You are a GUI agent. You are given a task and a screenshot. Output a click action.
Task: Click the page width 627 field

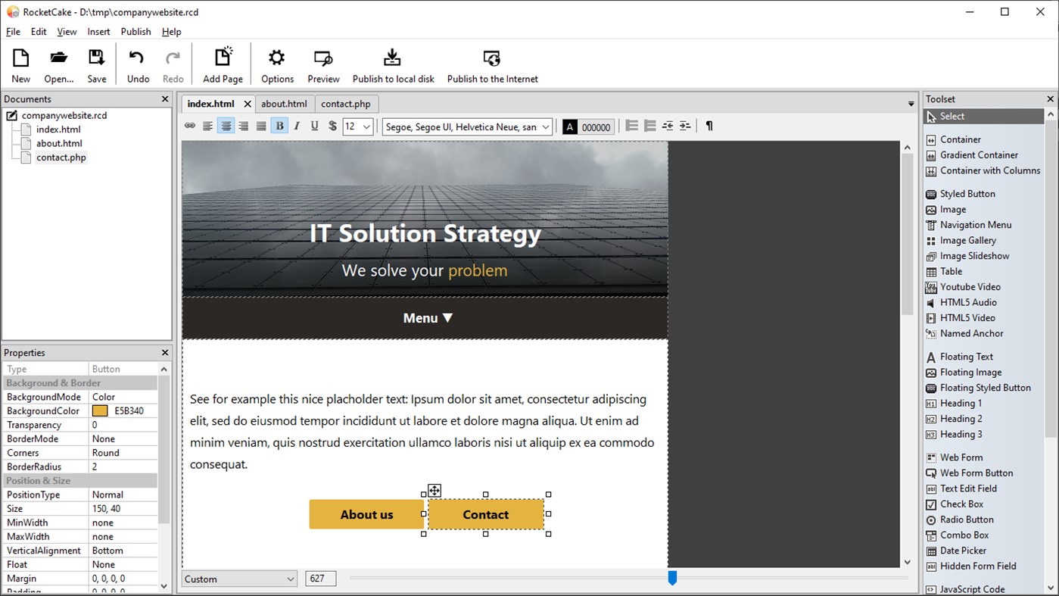coord(320,579)
